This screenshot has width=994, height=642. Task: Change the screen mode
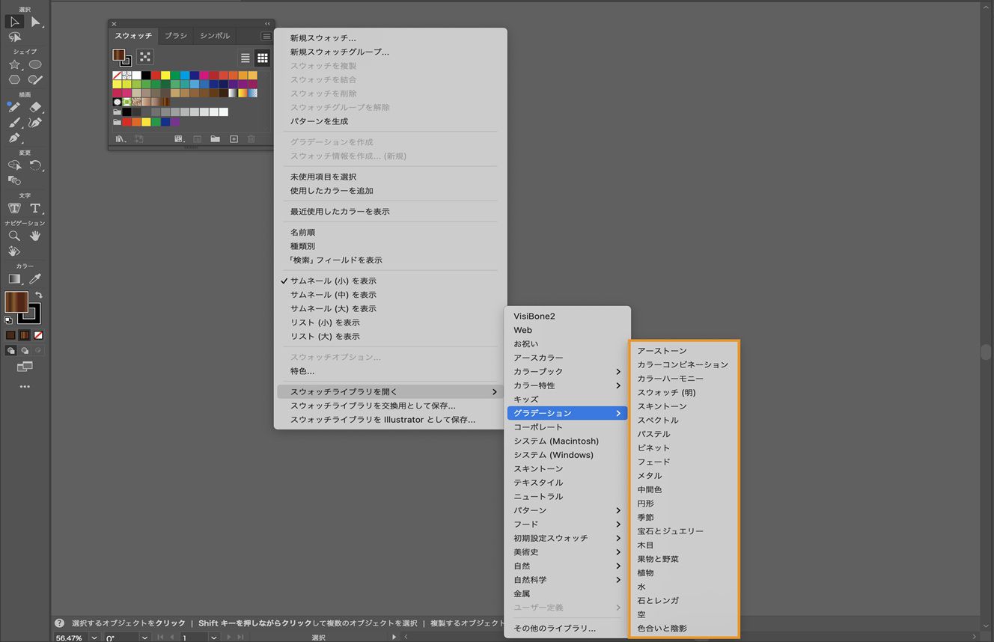click(x=25, y=367)
